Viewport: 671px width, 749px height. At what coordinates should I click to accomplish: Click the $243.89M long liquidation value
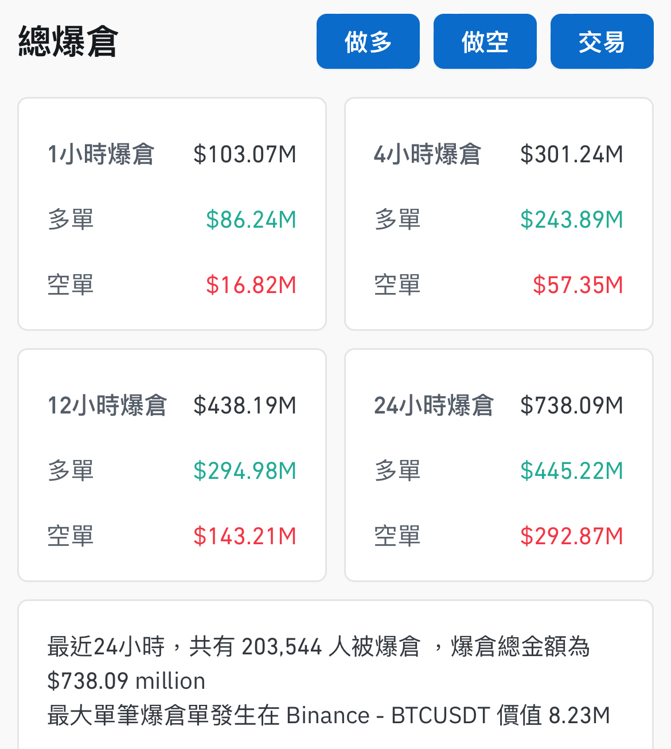pyautogui.click(x=572, y=220)
